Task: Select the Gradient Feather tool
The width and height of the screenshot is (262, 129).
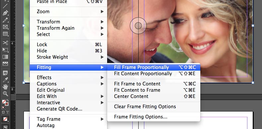Action: tap(5, 64)
